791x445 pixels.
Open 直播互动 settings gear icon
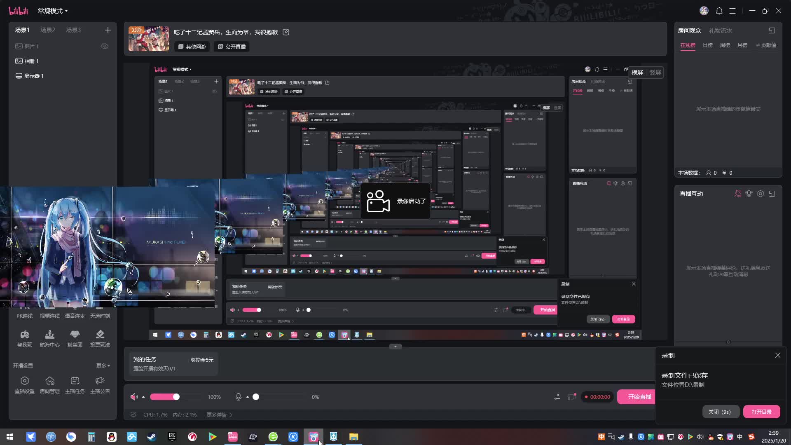point(761,194)
